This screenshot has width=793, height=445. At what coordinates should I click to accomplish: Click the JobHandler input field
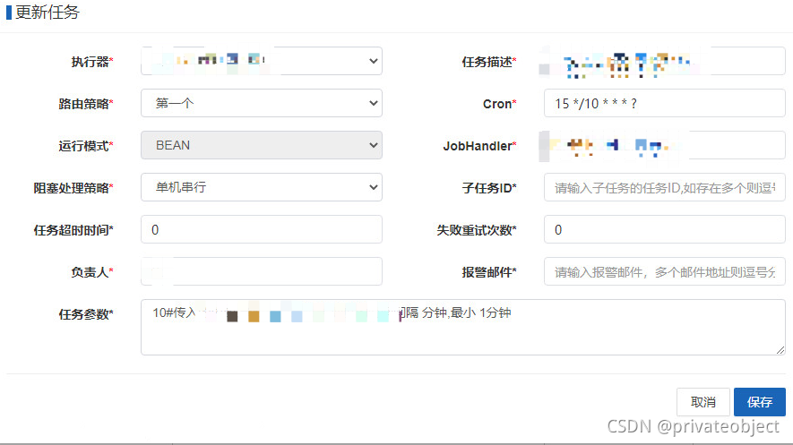(x=665, y=145)
